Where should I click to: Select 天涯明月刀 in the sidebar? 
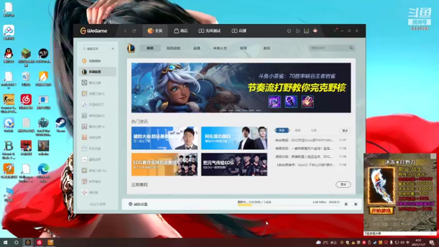click(x=98, y=104)
